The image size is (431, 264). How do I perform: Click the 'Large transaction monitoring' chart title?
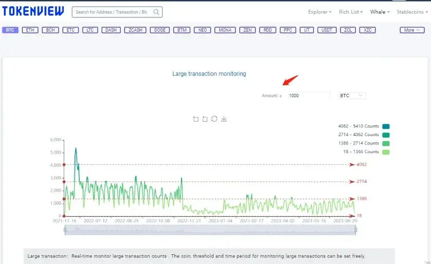pyautogui.click(x=209, y=74)
